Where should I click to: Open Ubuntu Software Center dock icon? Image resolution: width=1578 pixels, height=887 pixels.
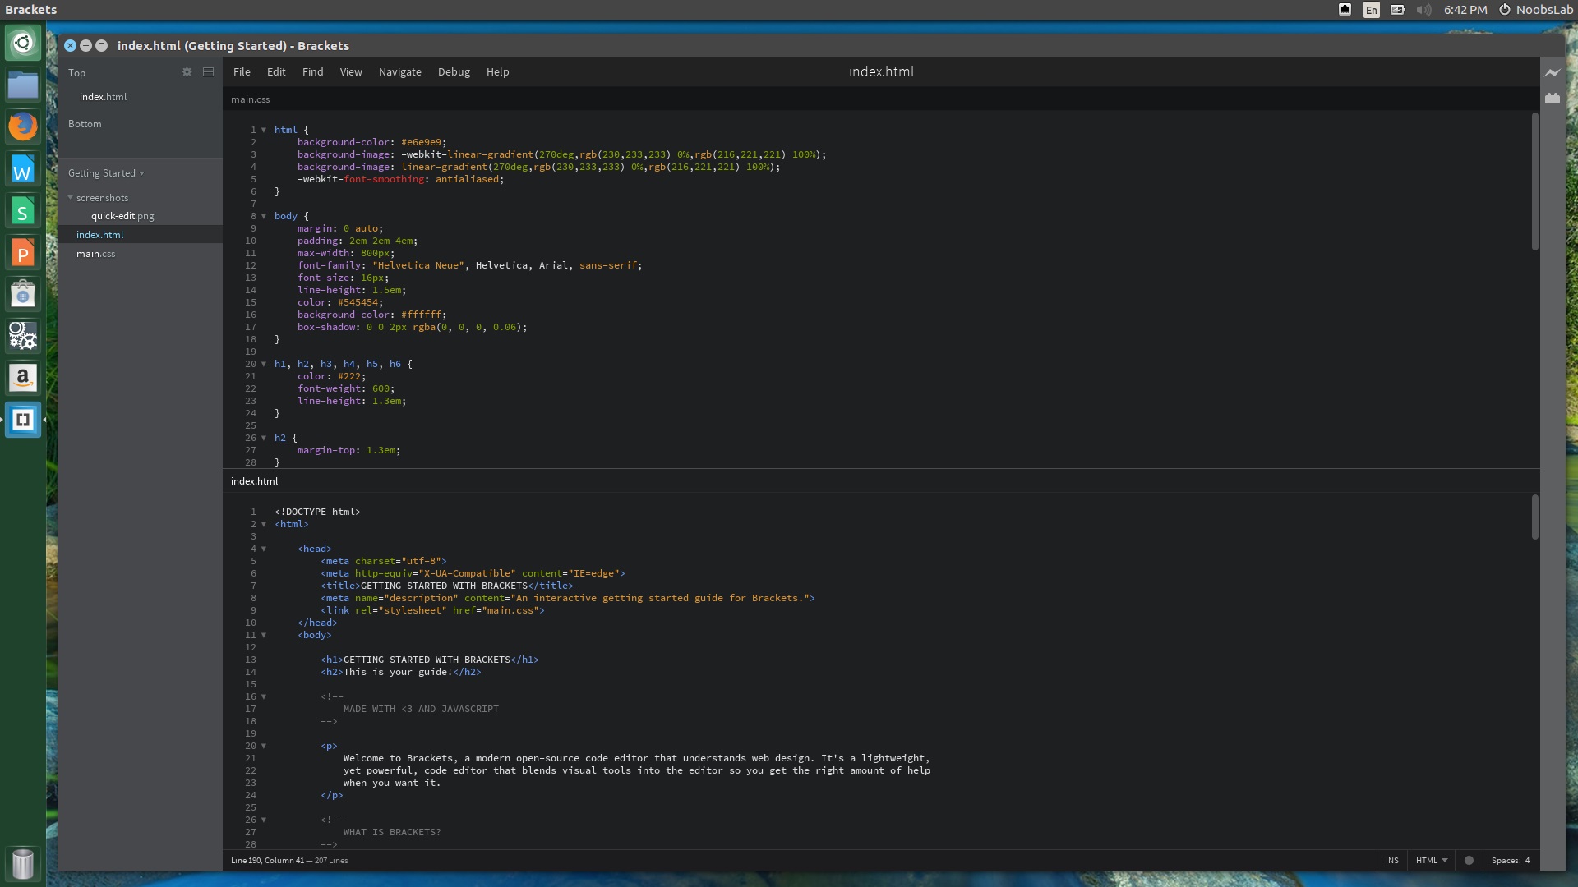point(23,294)
